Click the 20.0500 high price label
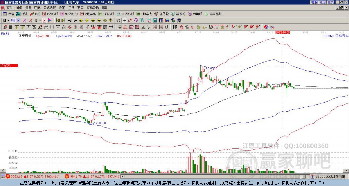This screenshot has height=186, width=349. (x=211, y=68)
